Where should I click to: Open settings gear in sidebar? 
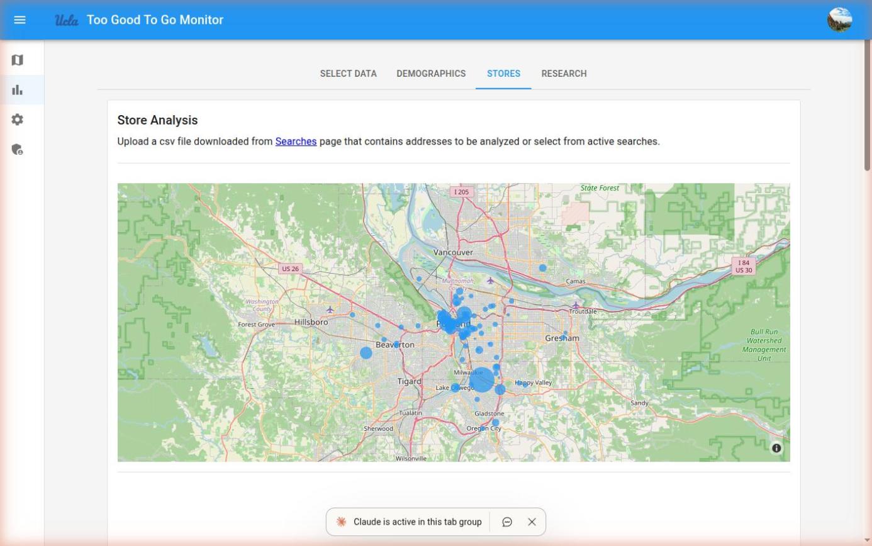[18, 120]
